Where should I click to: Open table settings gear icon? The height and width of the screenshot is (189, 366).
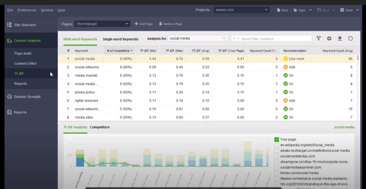(329, 38)
